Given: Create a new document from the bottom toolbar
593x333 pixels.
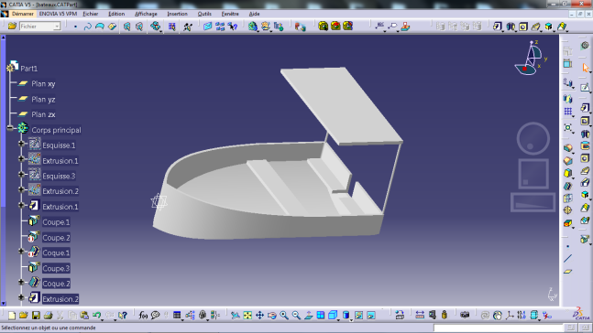Looking at the screenshot, I should coord(12,316).
